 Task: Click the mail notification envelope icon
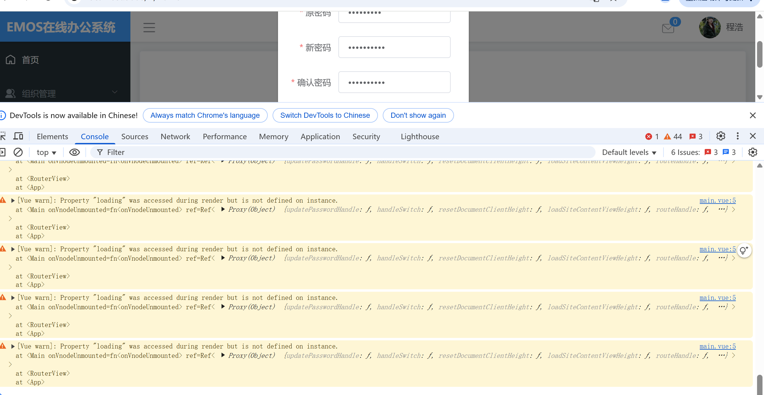pyautogui.click(x=668, y=28)
